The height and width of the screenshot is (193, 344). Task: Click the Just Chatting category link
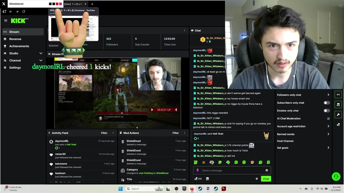tap(146, 173)
